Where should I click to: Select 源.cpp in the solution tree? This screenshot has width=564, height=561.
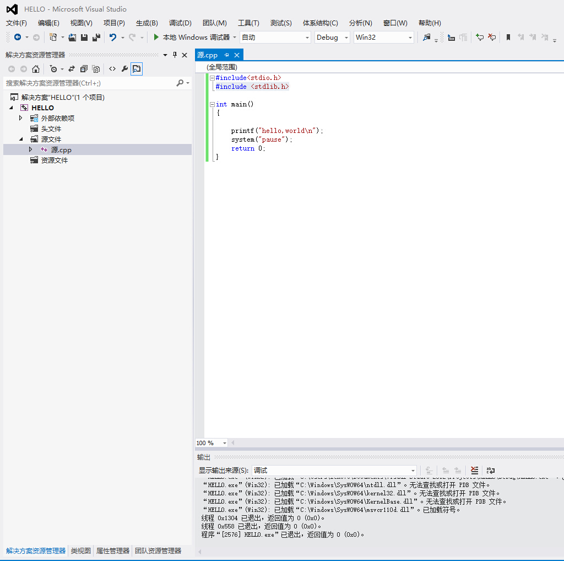[x=61, y=150]
